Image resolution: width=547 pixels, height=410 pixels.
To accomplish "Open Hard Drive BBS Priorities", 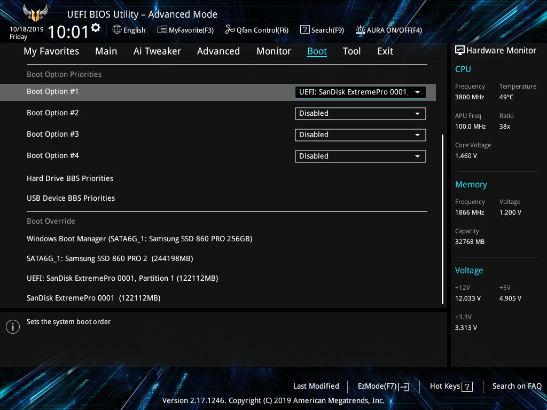I will [70, 178].
